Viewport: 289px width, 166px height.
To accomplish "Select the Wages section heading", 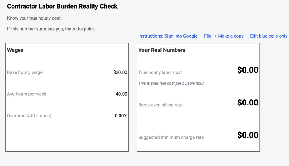I will 15,50.
